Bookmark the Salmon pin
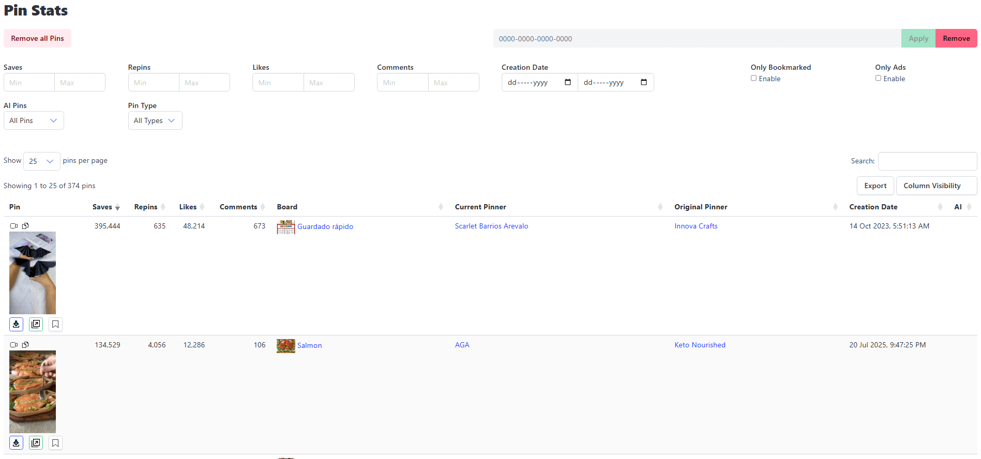Image resolution: width=981 pixels, height=459 pixels. tap(55, 443)
